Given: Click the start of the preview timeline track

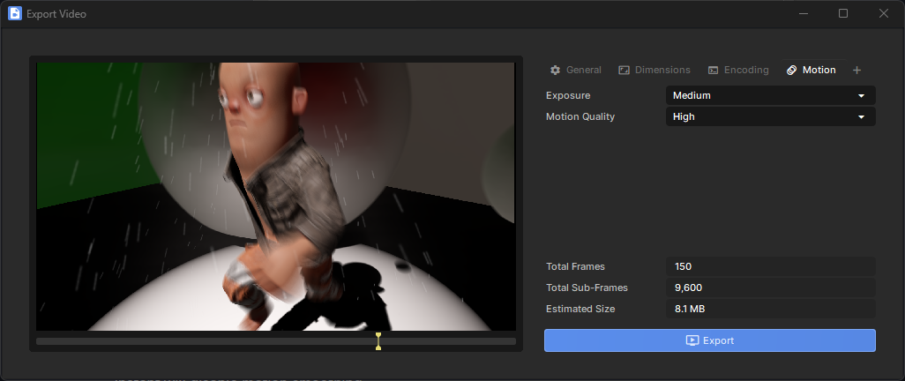Looking at the screenshot, I should 40,341.
